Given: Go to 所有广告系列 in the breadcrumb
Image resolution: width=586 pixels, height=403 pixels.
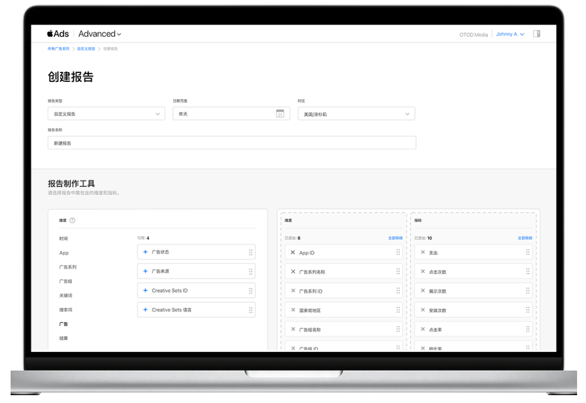Looking at the screenshot, I should click(x=59, y=49).
